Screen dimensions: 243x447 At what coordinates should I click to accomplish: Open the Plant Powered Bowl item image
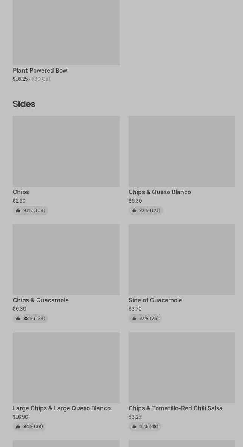coord(66,32)
